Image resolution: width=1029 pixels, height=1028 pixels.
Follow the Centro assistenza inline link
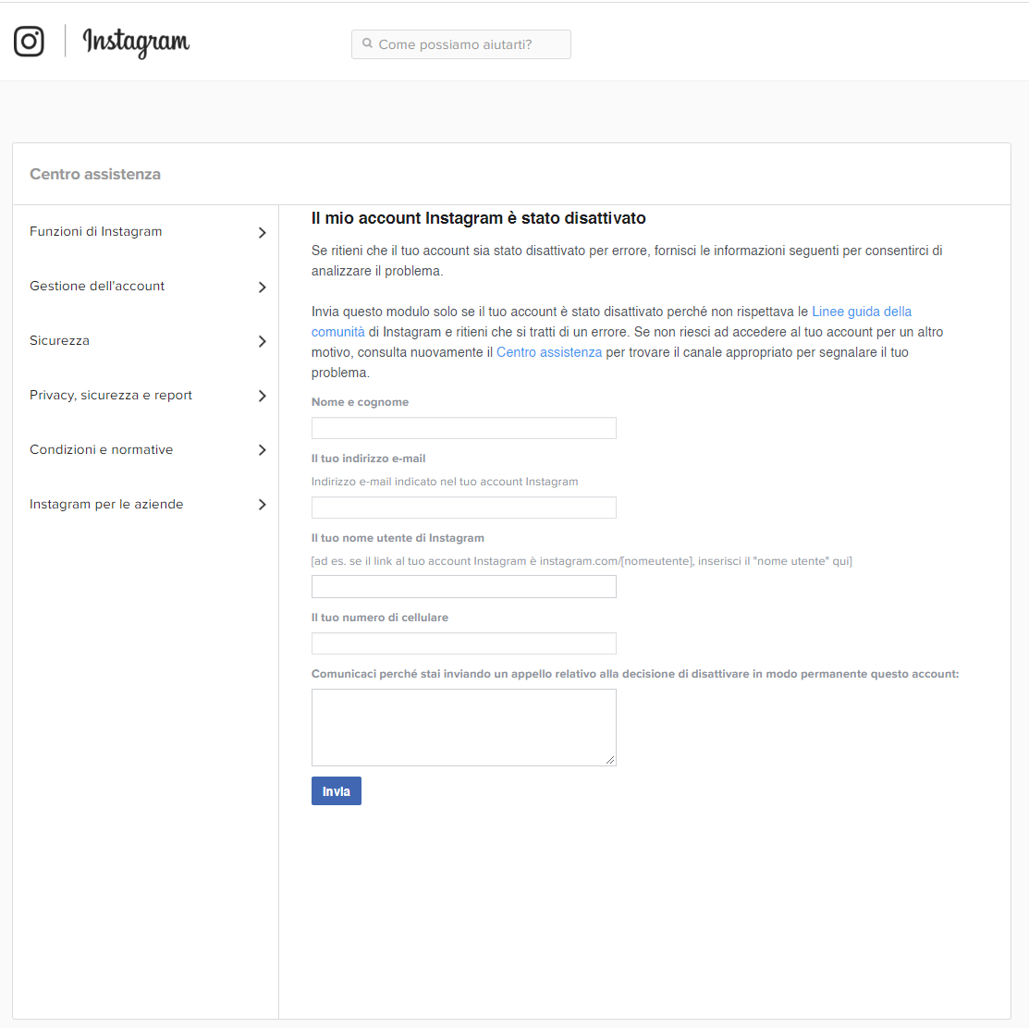pyautogui.click(x=549, y=352)
